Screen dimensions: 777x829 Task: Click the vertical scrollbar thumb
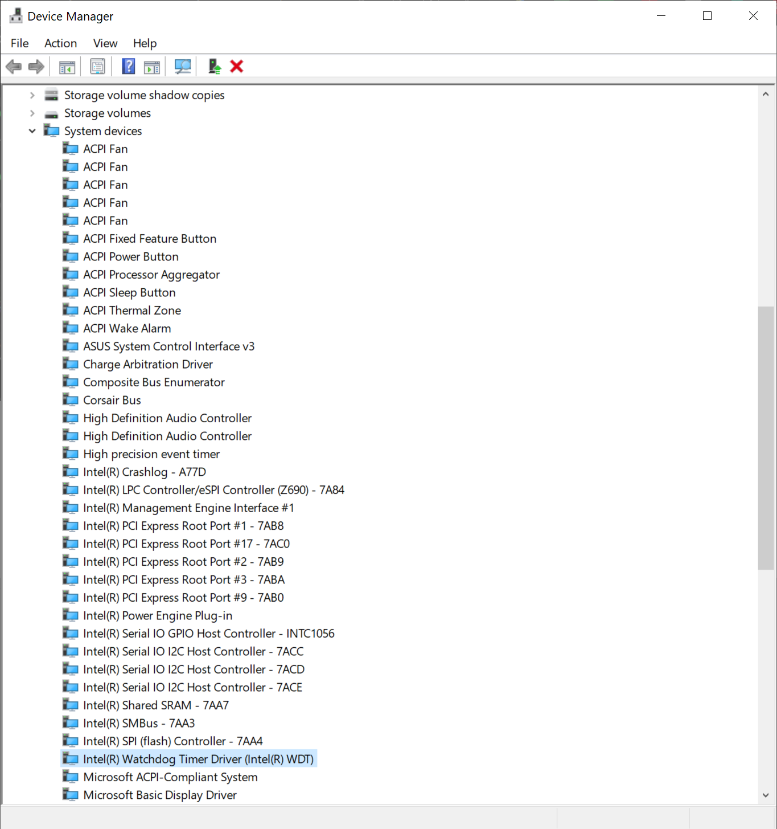766,438
